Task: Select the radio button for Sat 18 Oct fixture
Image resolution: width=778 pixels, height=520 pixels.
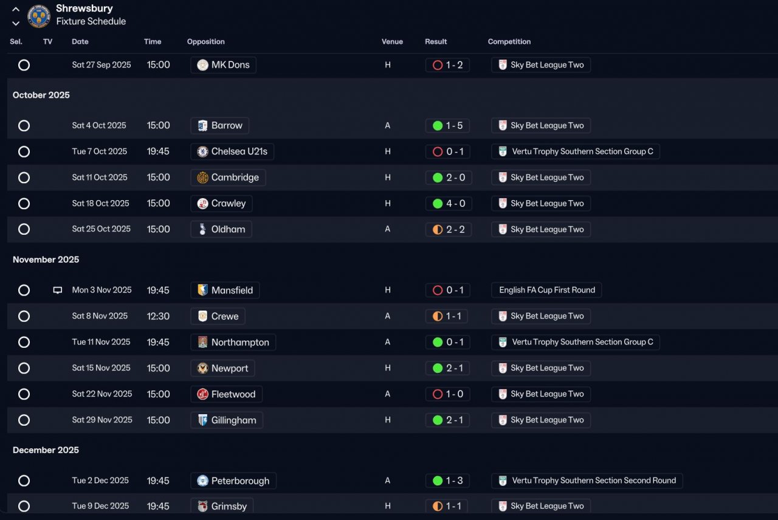Action: tap(24, 204)
